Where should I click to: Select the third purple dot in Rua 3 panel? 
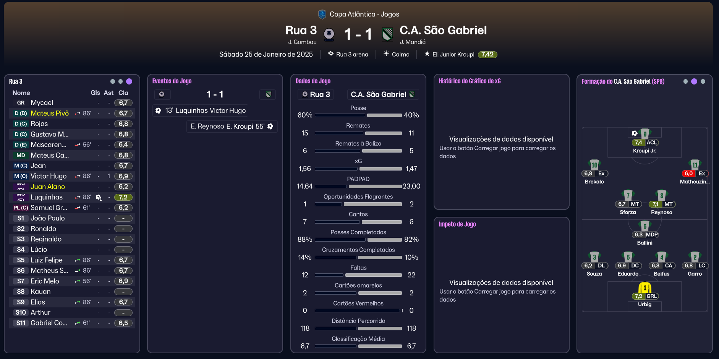coord(129,81)
